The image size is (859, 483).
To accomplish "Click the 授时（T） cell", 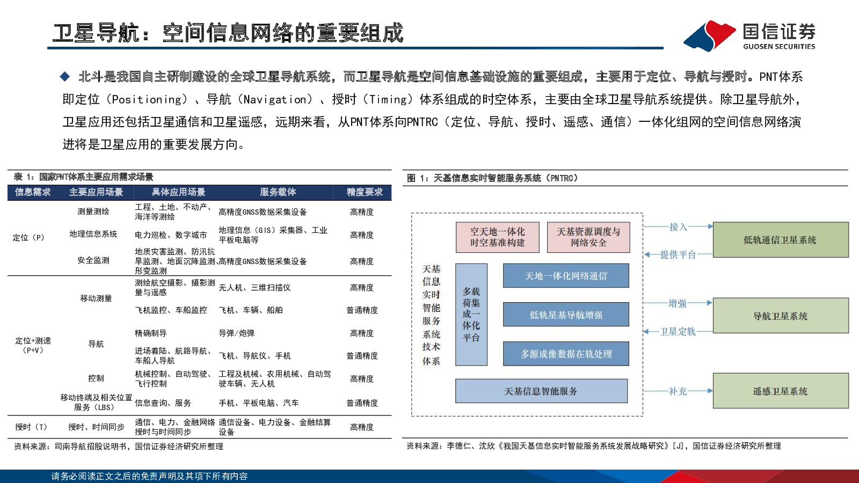I will pos(31,427).
